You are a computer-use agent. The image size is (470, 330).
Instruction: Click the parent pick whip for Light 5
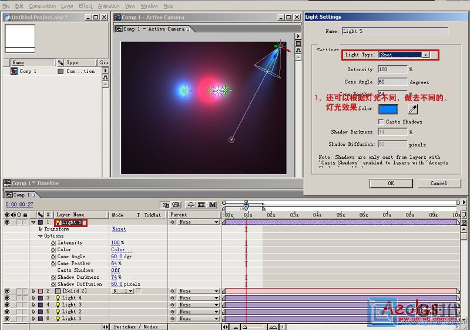[172, 222]
